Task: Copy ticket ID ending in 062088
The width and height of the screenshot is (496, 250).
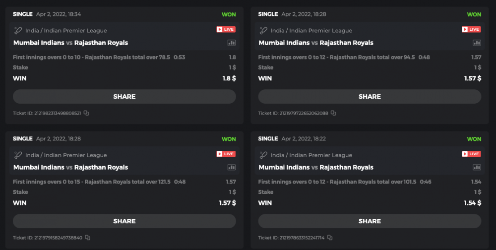Action: [x=333, y=113]
